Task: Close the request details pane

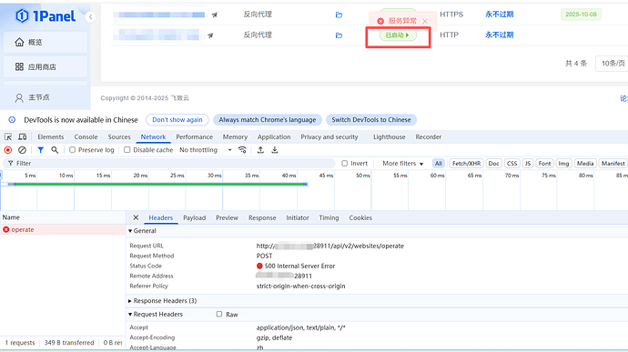Action: (x=136, y=217)
